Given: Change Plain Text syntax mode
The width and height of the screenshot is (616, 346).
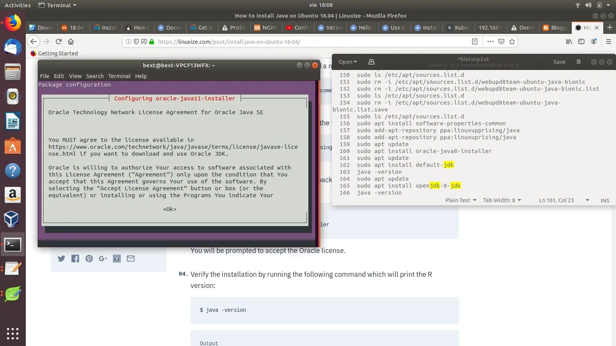Looking at the screenshot, I should (461, 200).
